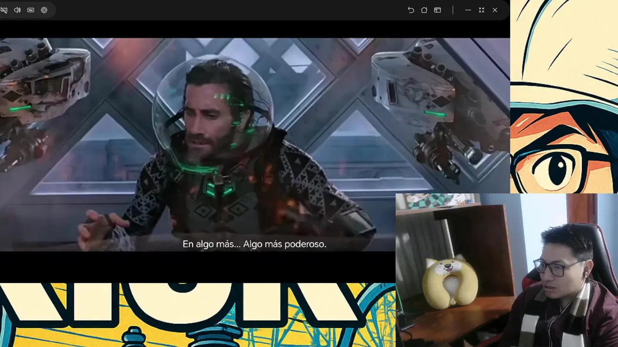The width and height of the screenshot is (618, 347).
Task: Click the home icon
Action: pyautogui.click(x=424, y=10)
